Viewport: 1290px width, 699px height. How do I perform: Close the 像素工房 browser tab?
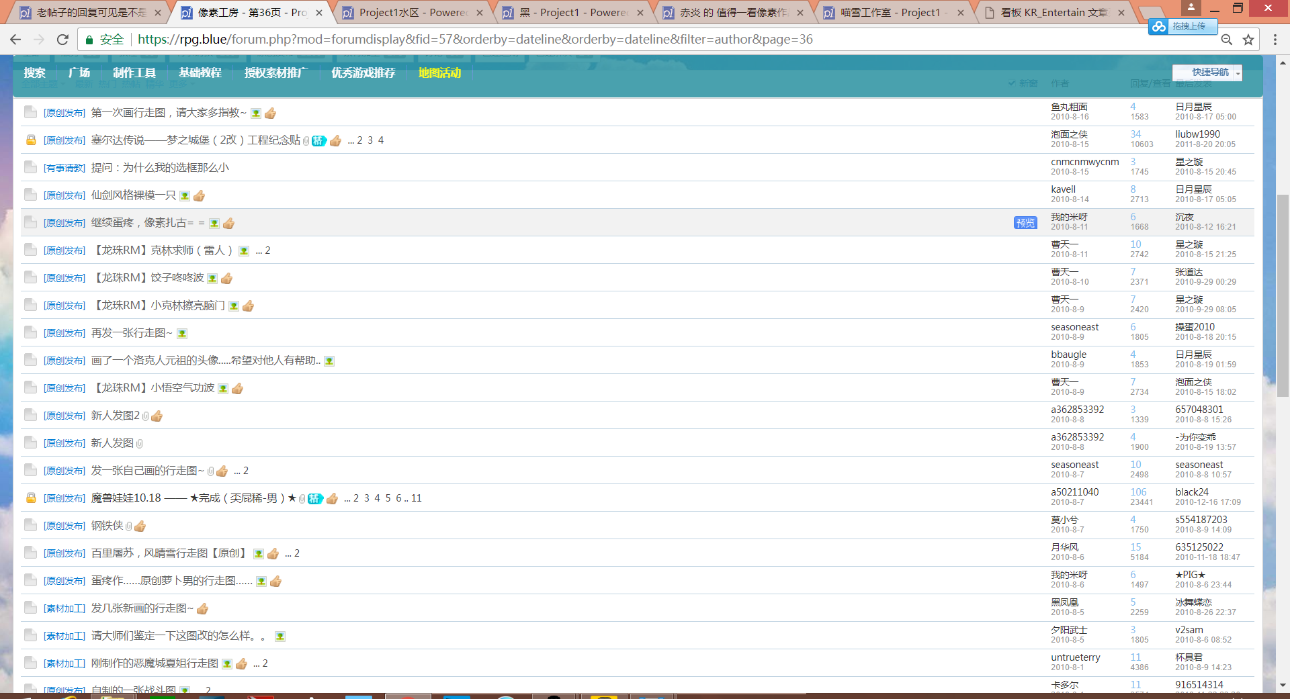click(x=319, y=13)
